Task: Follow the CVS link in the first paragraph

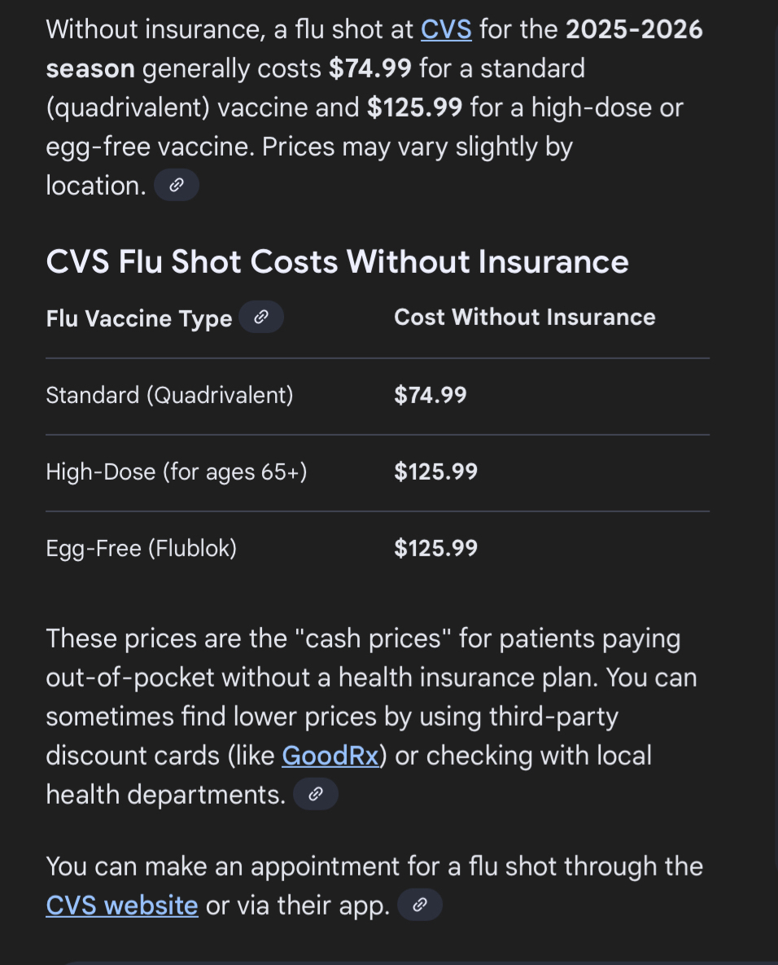Action: point(446,30)
